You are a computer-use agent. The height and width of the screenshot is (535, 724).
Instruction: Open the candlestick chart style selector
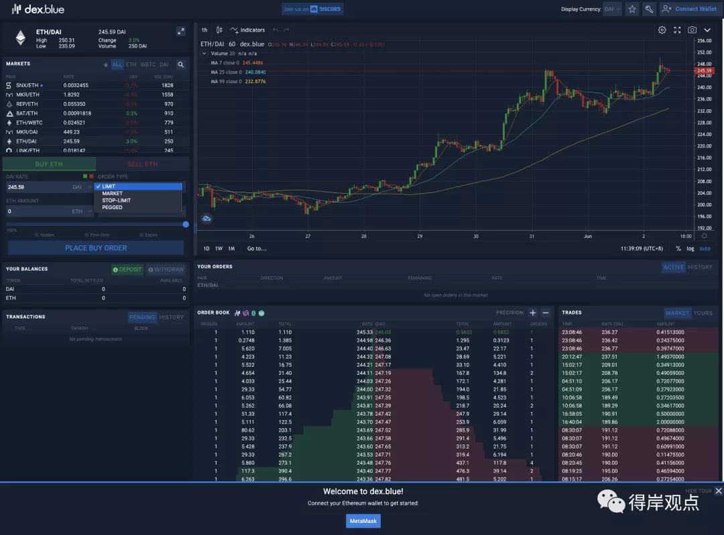tap(219, 30)
